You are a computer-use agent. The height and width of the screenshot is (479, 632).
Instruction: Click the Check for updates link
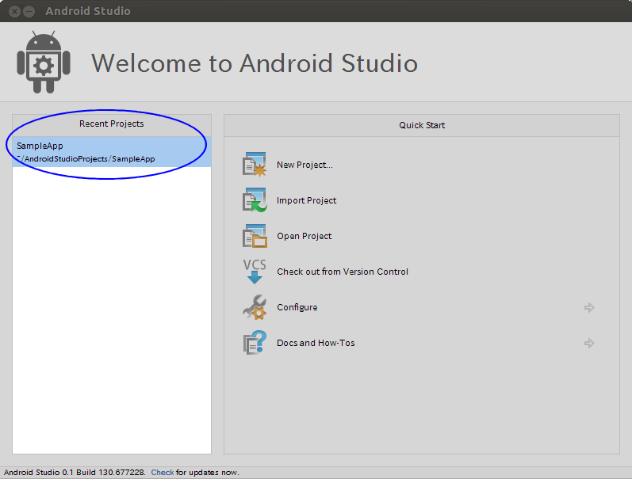tap(162, 472)
